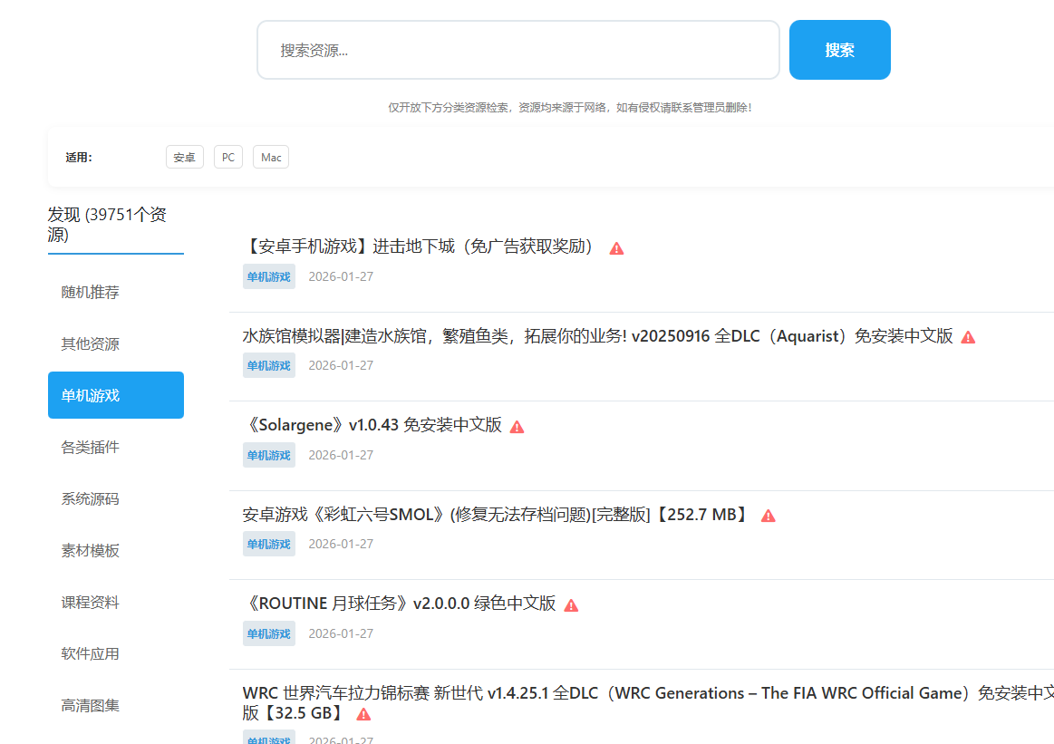Click the 搜索 button
The width and height of the screenshot is (1054, 744).
[839, 50]
